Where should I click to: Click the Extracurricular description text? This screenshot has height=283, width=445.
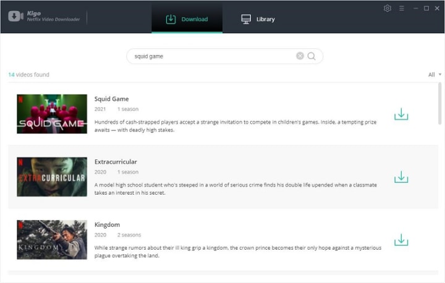(235, 188)
